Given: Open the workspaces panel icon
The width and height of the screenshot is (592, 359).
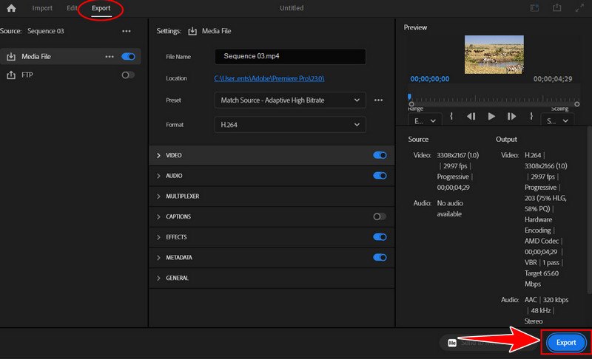Looking at the screenshot, I should tap(534, 7).
